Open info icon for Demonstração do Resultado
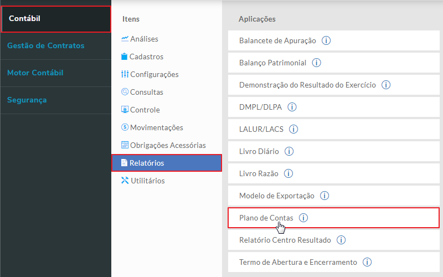443x277 pixels. click(387, 85)
